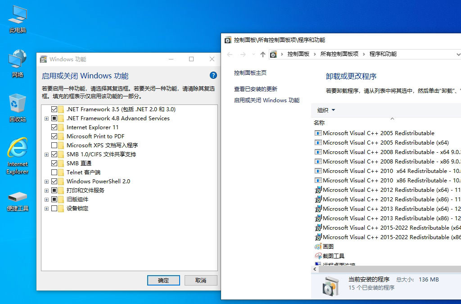
Task: Click folder icon beside 旧版组件
Action: coord(61,200)
